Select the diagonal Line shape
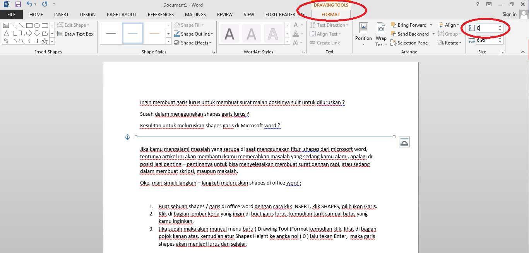Image resolution: width=529 pixels, height=253 pixels. tap(14, 26)
